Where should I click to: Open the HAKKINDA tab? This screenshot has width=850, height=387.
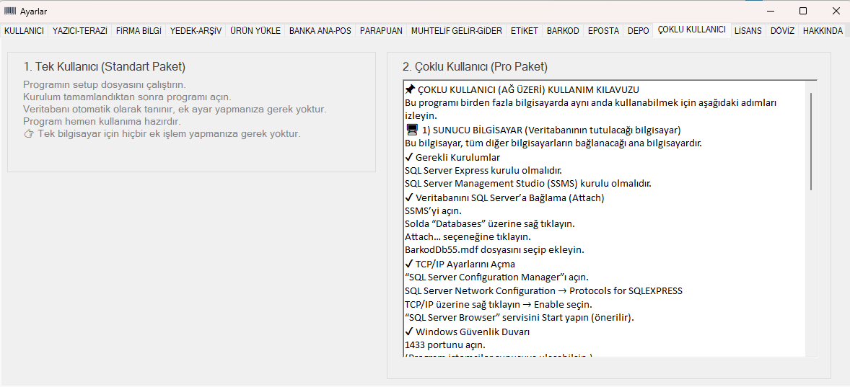coord(823,31)
